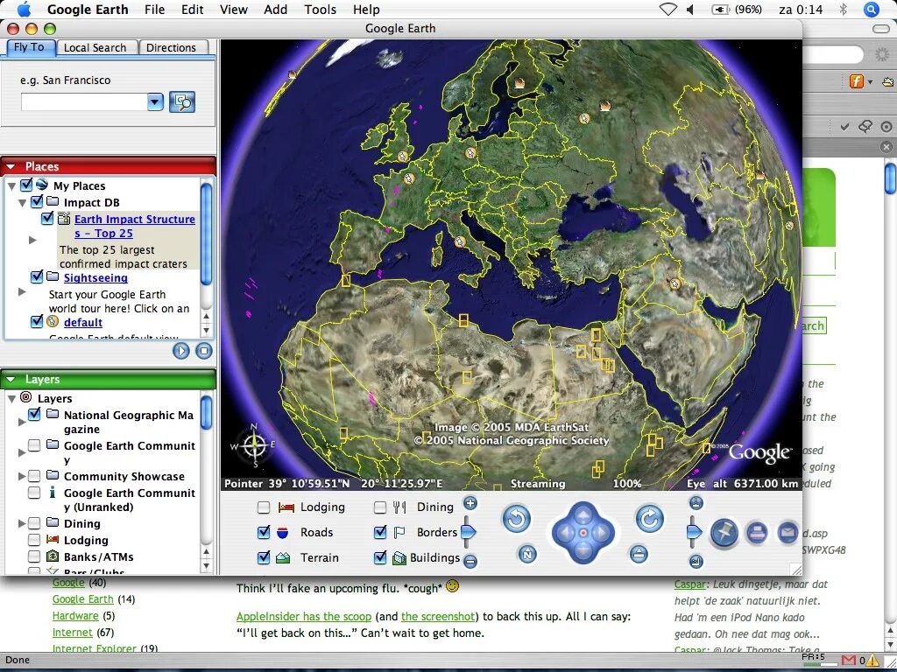Stop the tour with the square button
This screenshot has height=672, width=897.
(x=204, y=350)
